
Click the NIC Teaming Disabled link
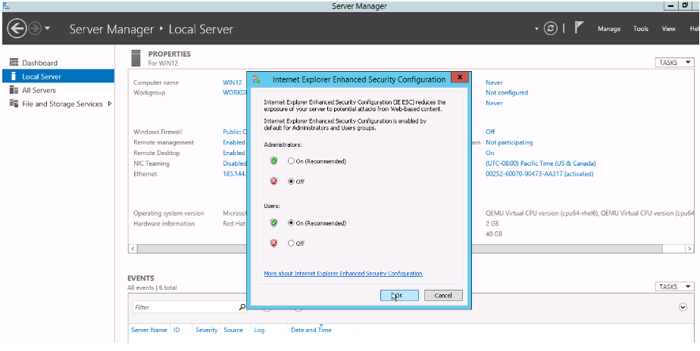tap(234, 163)
